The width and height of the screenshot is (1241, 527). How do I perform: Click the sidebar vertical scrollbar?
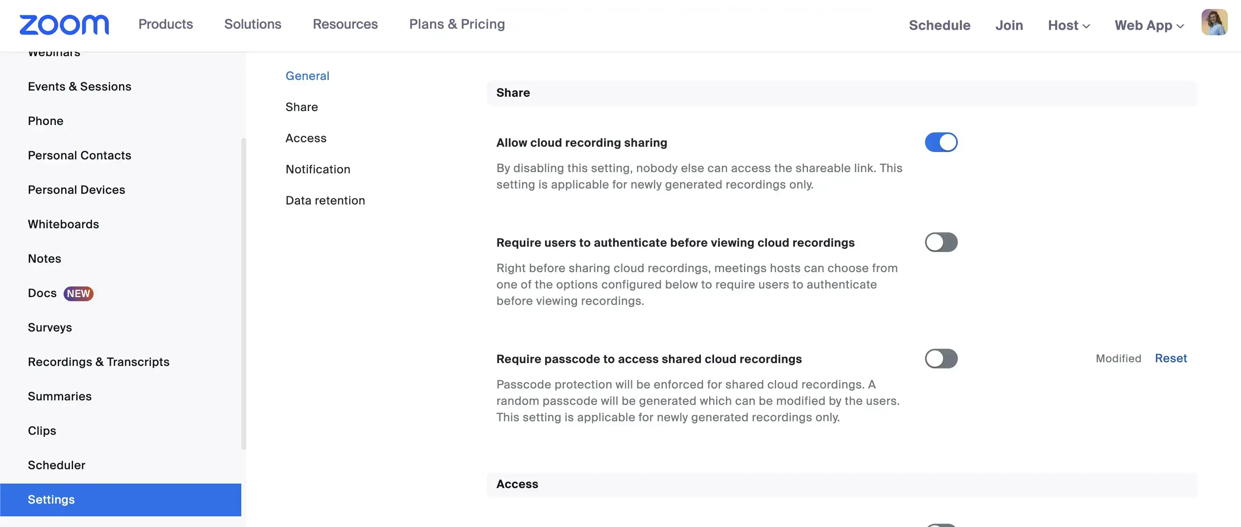(243, 293)
